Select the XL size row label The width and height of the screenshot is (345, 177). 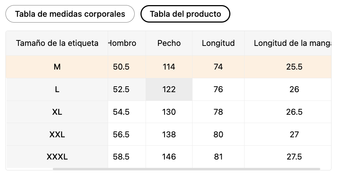pyautogui.click(x=57, y=112)
